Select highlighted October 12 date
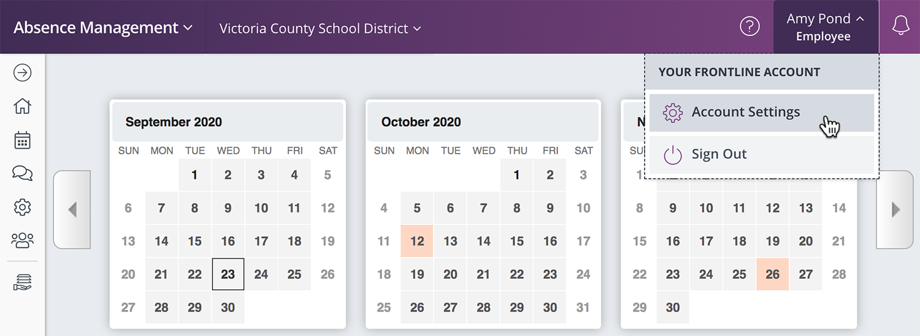The image size is (920, 336). (417, 241)
